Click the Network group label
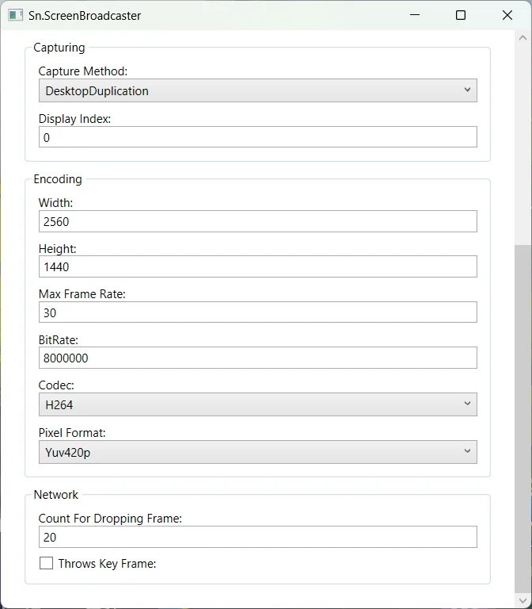The image size is (532, 609). pos(56,495)
